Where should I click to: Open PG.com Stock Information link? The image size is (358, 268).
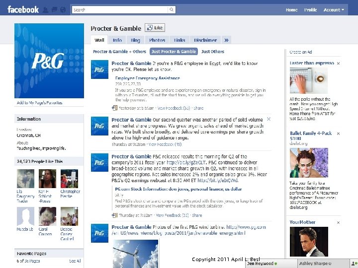(x=179, y=189)
